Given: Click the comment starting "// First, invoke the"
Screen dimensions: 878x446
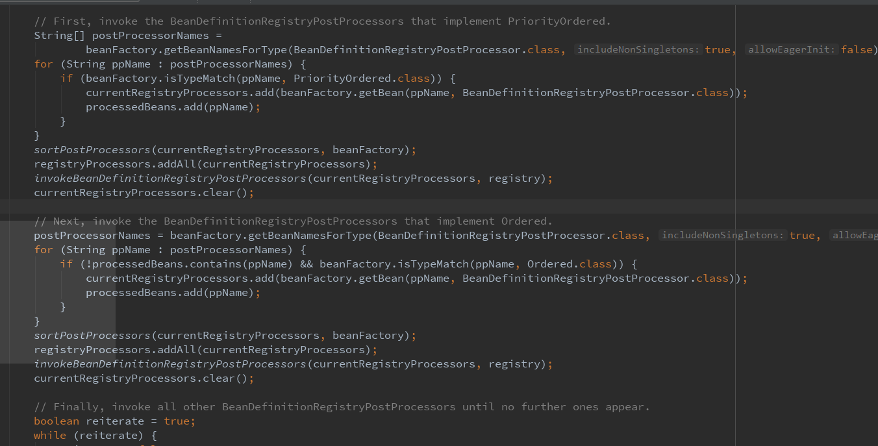Looking at the screenshot, I should click(x=322, y=21).
